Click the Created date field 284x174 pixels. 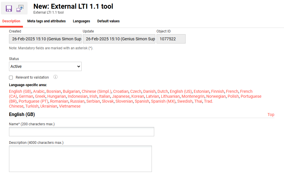click(x=45, y=39)
